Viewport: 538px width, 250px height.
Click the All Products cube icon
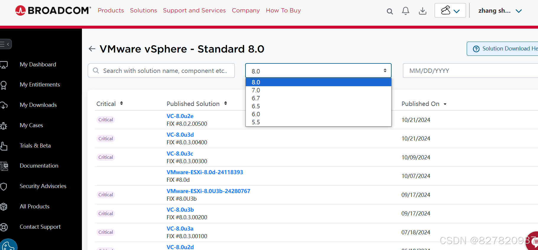4,207
